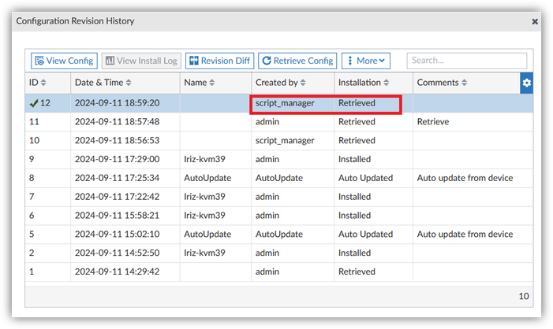Sort by Name column header
The height and width of the screenshot is (329, 553).
coord(200,83)
